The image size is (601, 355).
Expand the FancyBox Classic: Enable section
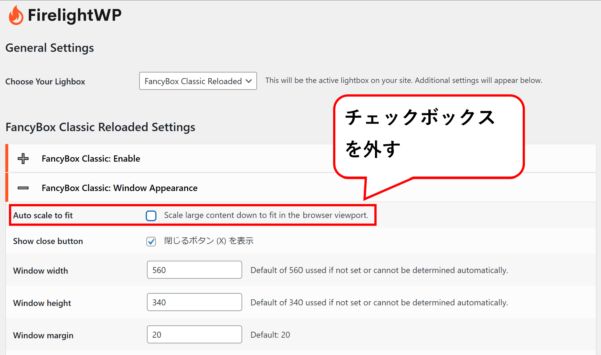[x=23, y=159]
